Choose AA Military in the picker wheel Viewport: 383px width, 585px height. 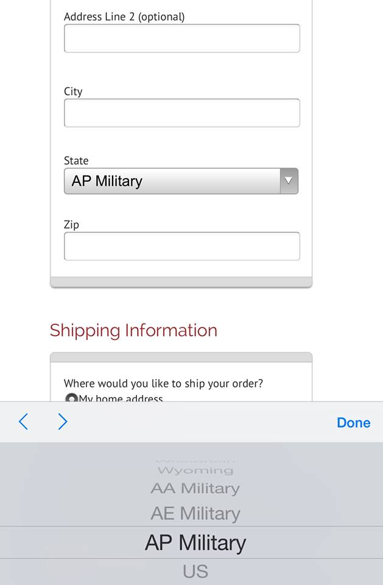pyautogui.click(x=195, y=488)
